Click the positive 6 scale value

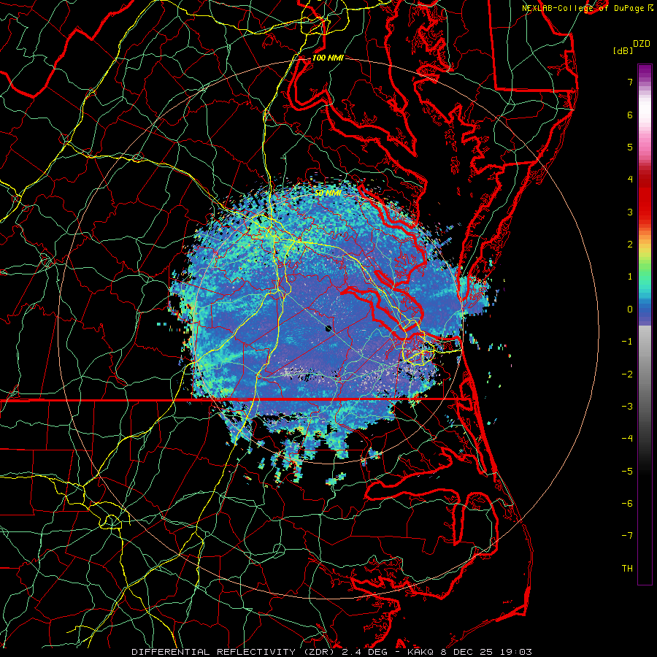(630, 115)
